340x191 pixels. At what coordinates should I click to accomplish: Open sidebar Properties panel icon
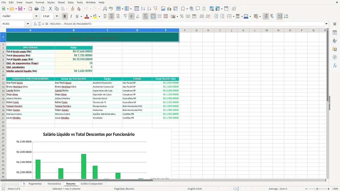tap(335, 33)
